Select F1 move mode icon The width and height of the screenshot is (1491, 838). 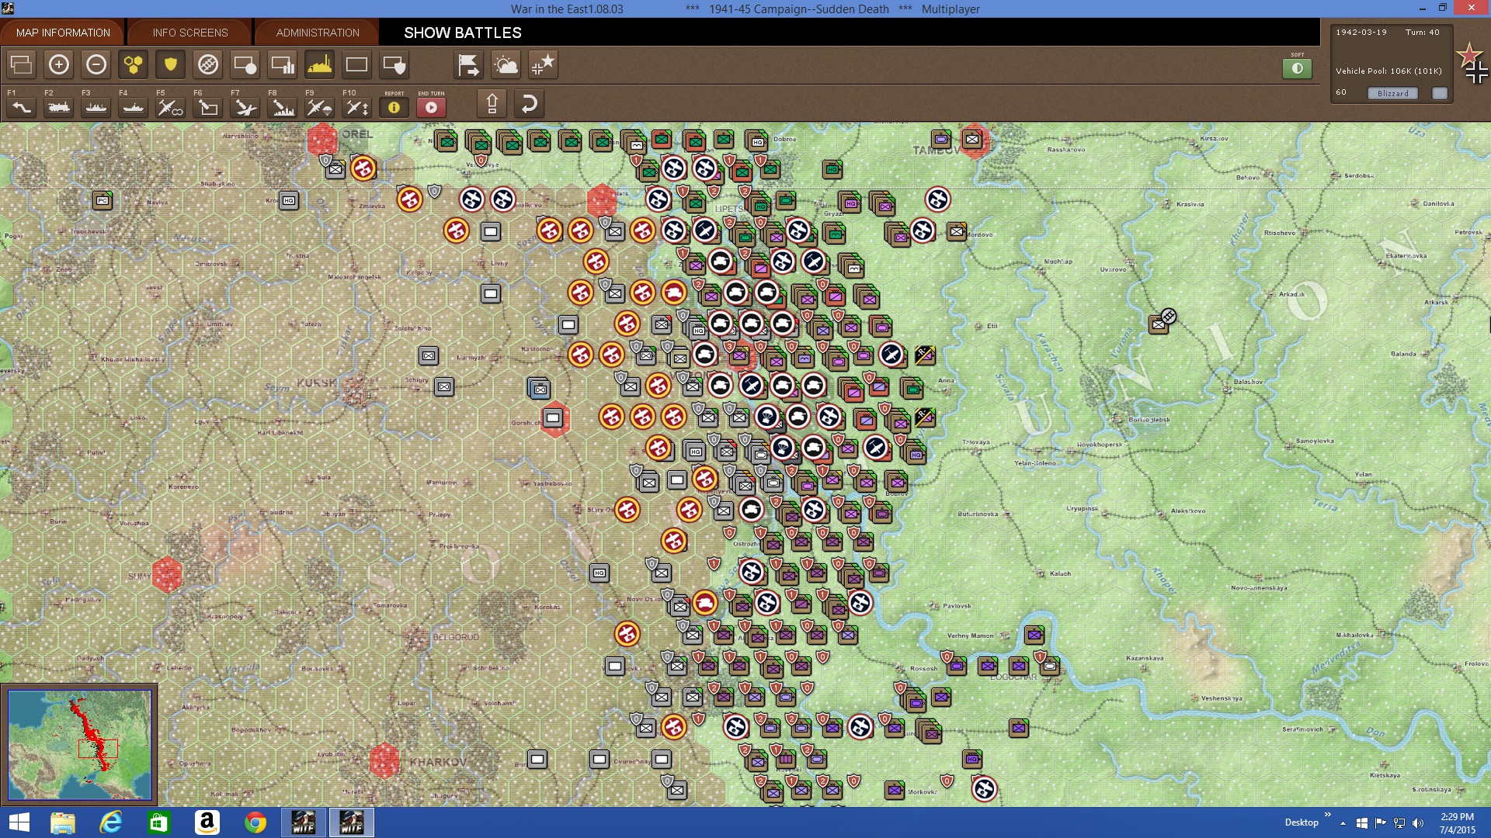click(x=22, y=107)
